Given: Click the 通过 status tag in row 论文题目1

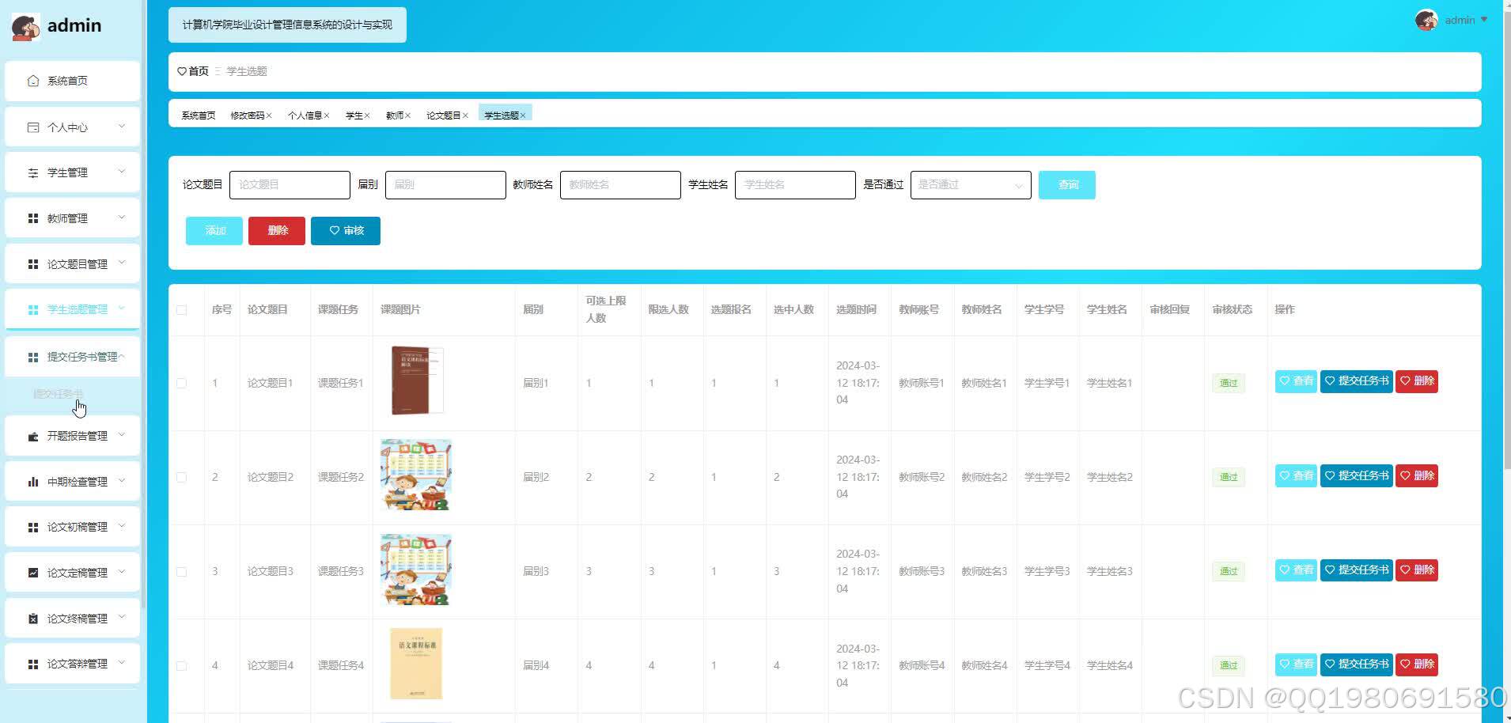Looking at the screenshot, I should click(1229, 384).
